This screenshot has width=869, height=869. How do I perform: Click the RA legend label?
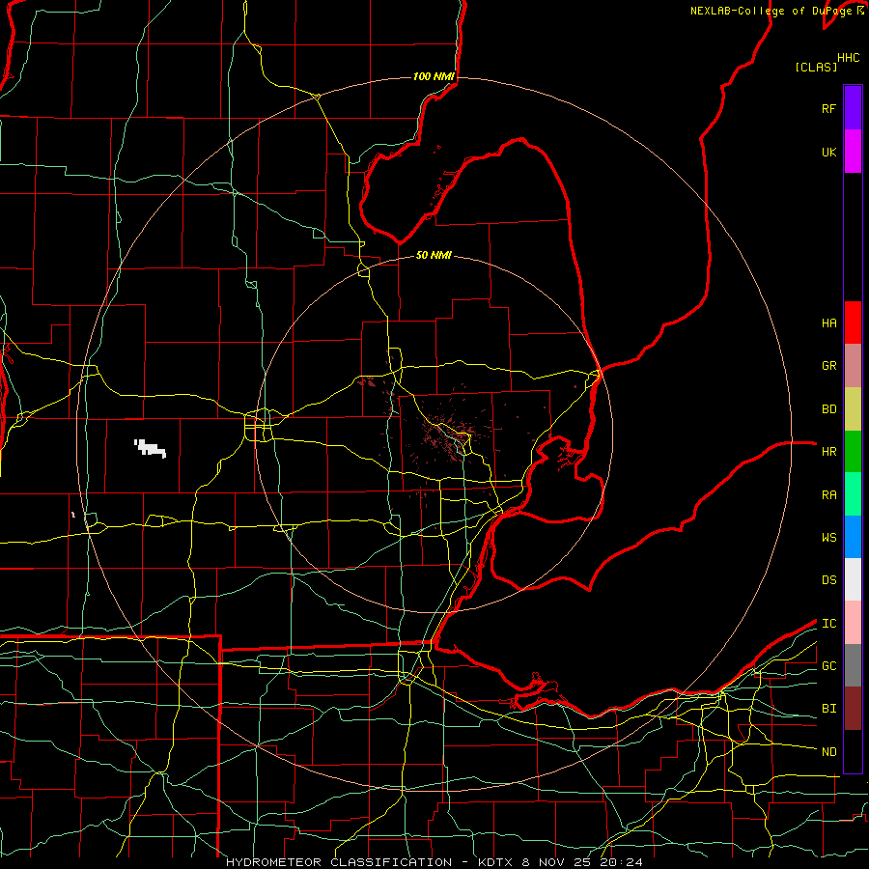point(828,495)
